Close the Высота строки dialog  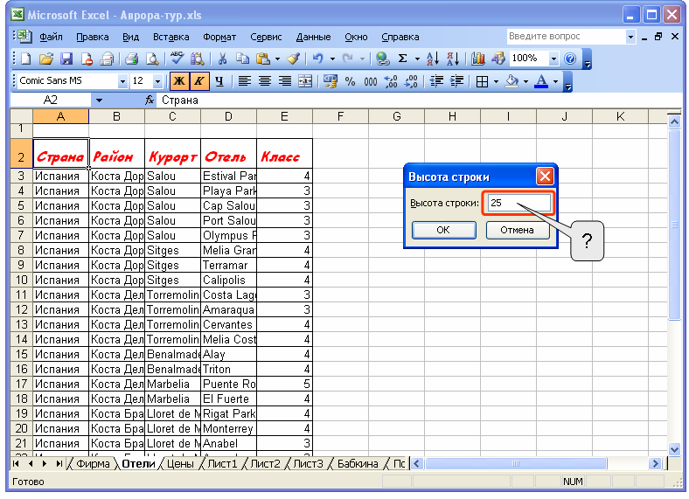click(545, 177)
